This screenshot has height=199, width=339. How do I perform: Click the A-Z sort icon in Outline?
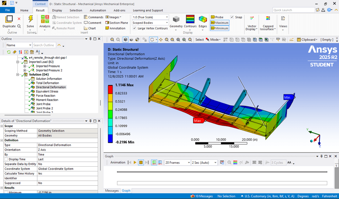click(38, 52)
